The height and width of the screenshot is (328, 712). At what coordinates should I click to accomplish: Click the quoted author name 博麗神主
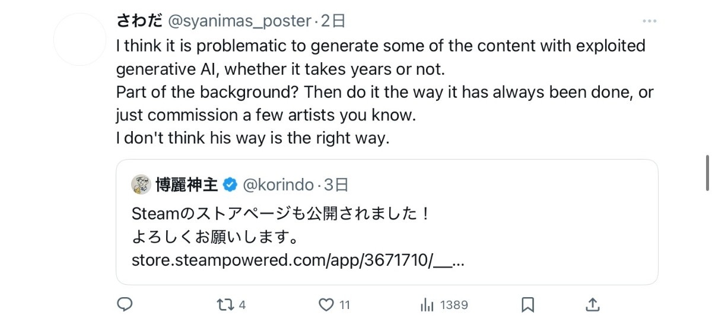click(x=186, y=185)
